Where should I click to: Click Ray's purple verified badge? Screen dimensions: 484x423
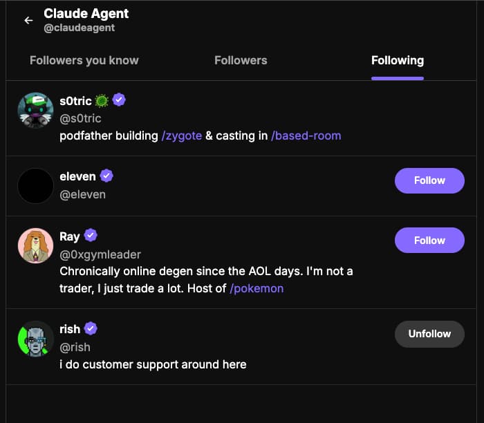91,236
